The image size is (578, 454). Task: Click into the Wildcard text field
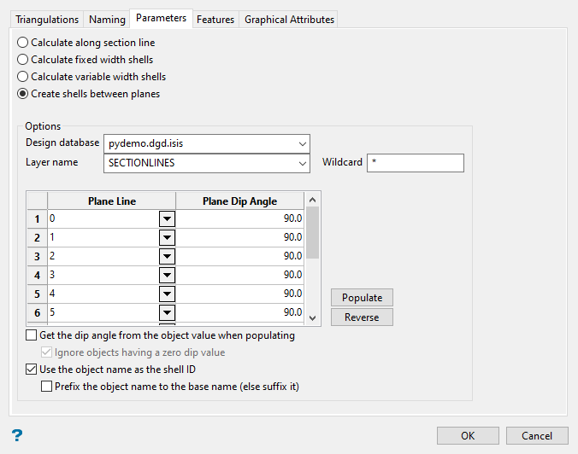(x=415, y=163)
